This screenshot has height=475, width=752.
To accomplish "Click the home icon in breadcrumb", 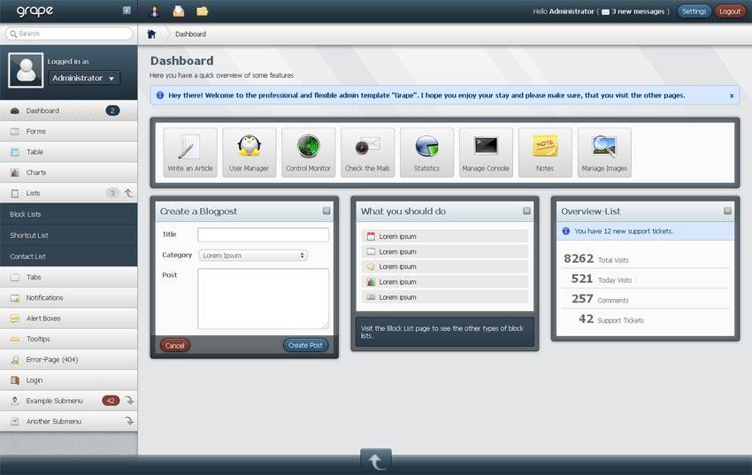I will point(151,34).
